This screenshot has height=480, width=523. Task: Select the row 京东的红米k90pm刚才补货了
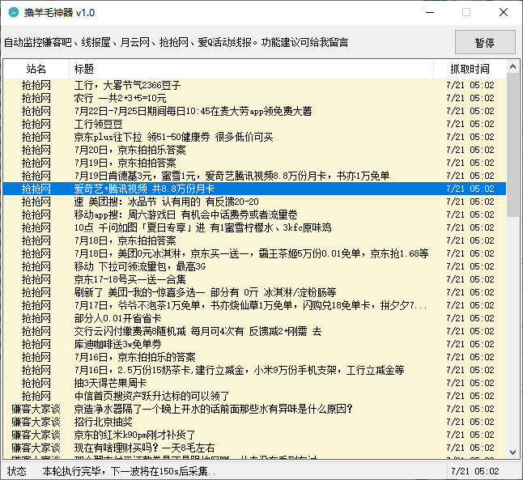(254, 435)
